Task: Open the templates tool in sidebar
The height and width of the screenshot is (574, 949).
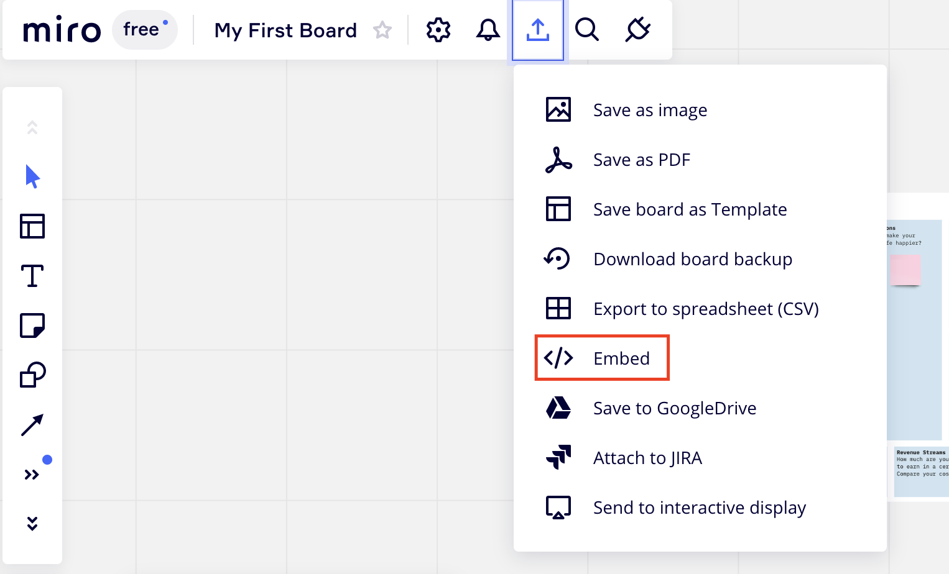Action: (x=32, y=226)
